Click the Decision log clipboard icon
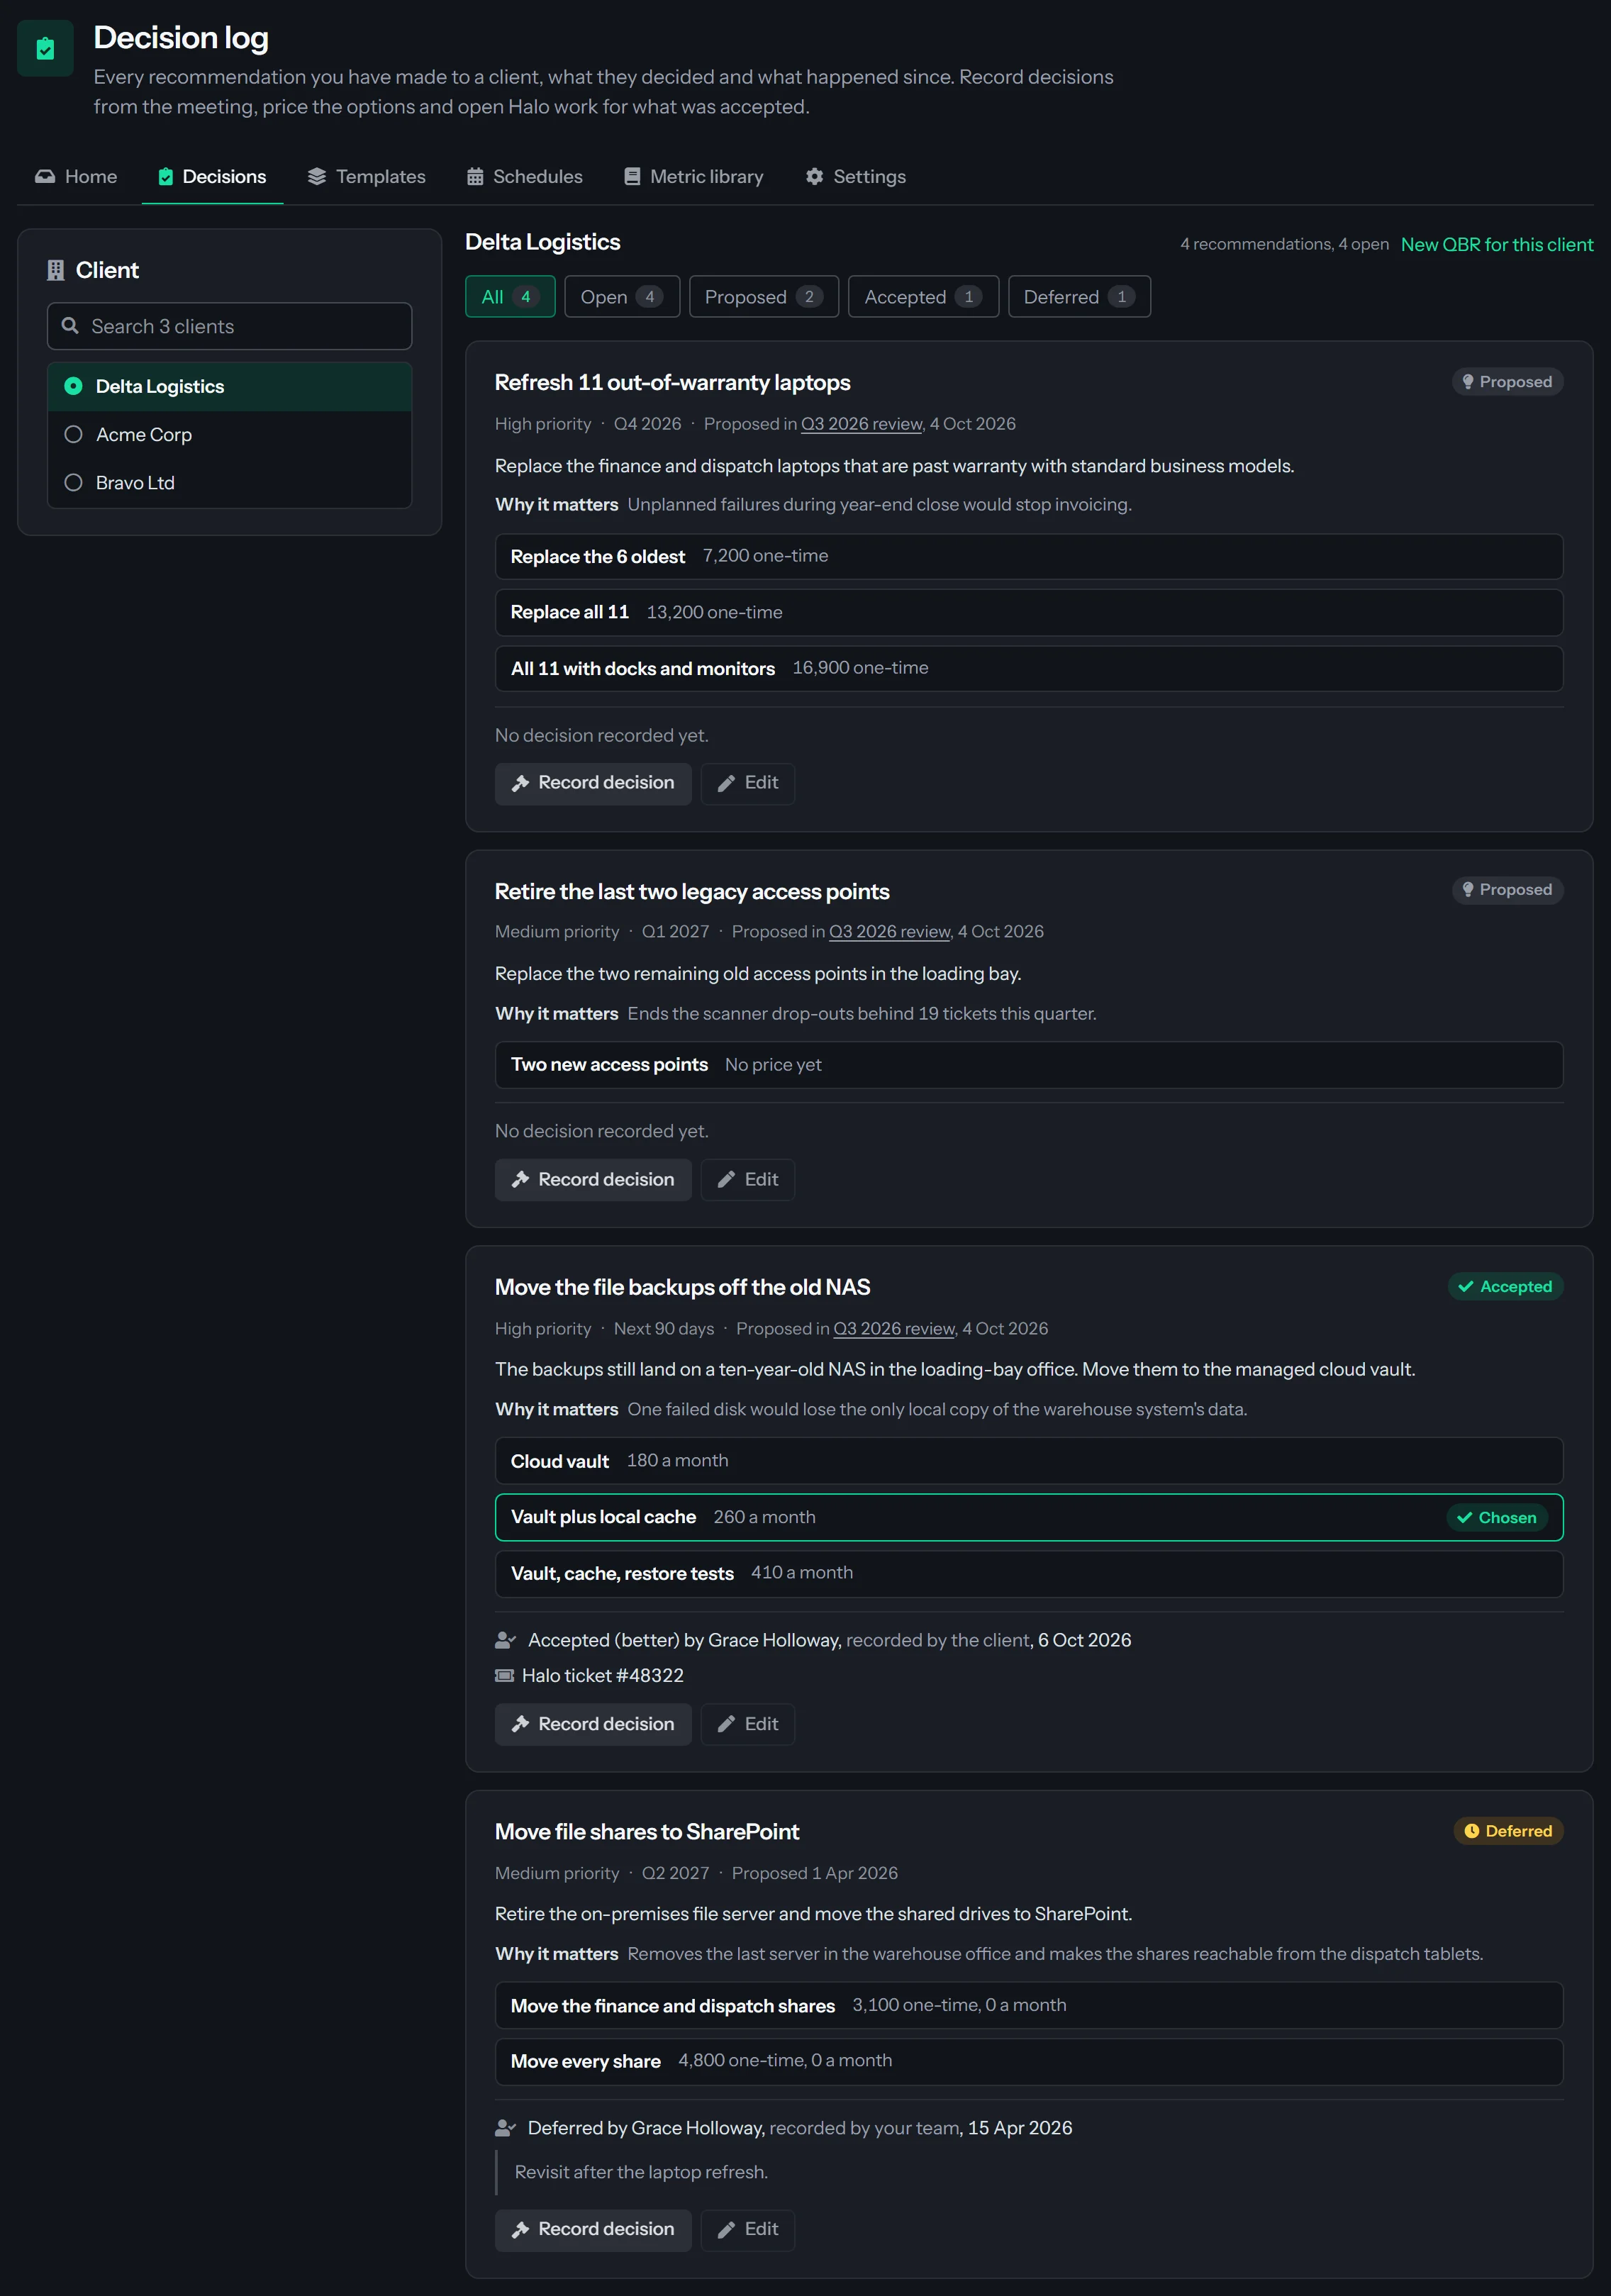This screenshot has width=1611, height=2296. [x=45, y=48]
